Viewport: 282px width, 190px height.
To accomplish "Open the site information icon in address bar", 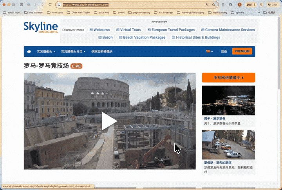I will 59,5.
